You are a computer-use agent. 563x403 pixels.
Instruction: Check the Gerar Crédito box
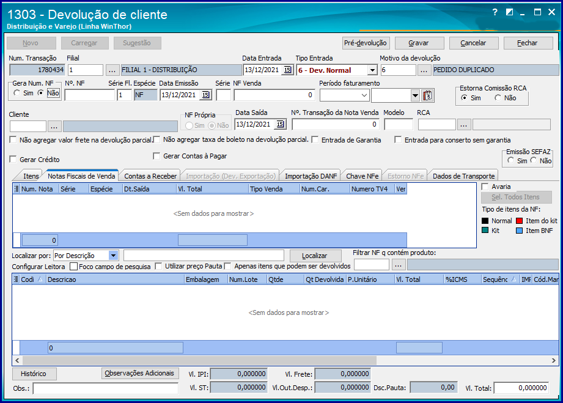click(13, 159)
